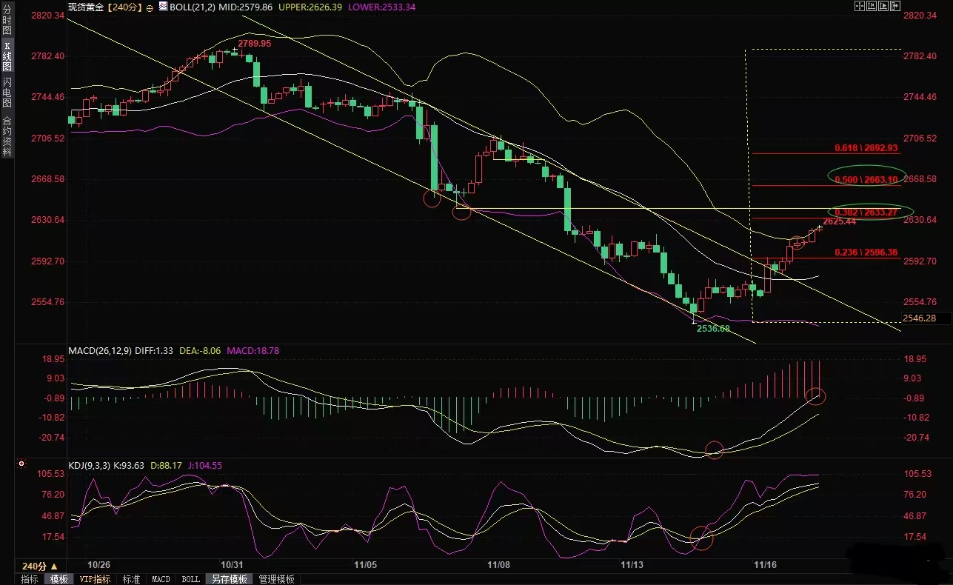Click the crosshair cursor icon at top right
The image size is (953, 585).
860,6
